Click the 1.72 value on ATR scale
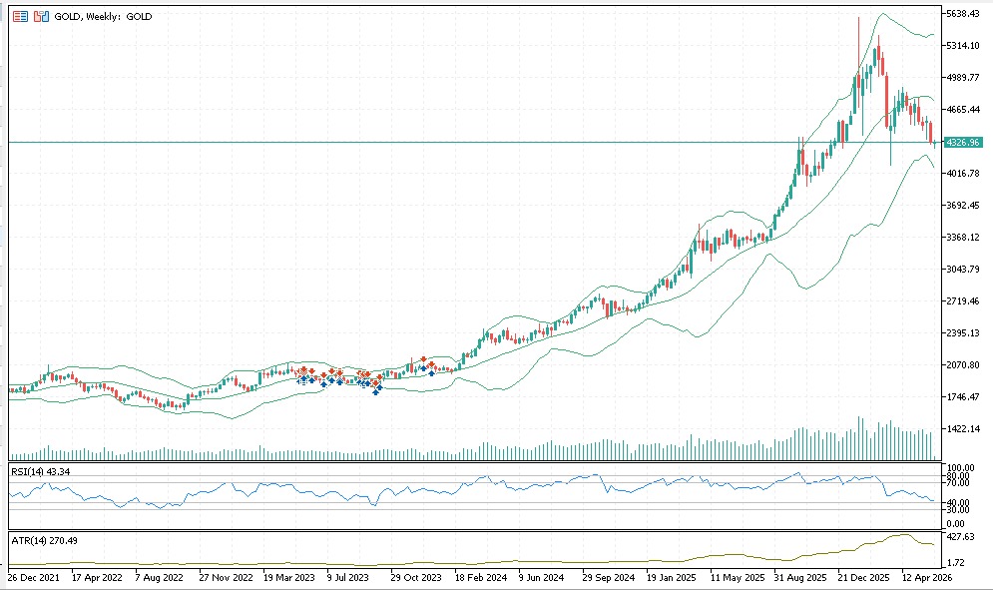 coord(956,562)
